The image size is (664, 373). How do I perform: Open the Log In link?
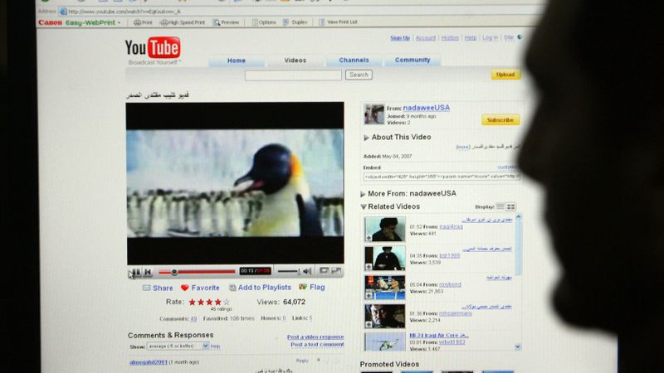pyautogui.click(x=490, y=38)
